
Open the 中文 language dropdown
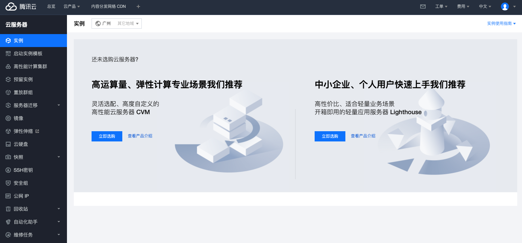pyautogui.click(x=485, y=6)
